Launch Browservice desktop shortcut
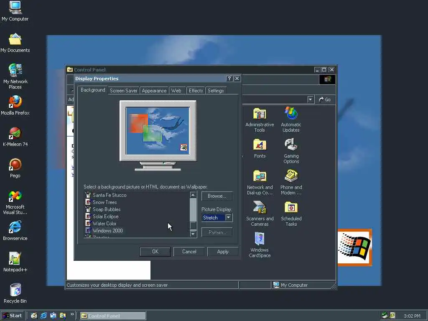The height and width of the screenshot is (321, 428). pos(15,231)
